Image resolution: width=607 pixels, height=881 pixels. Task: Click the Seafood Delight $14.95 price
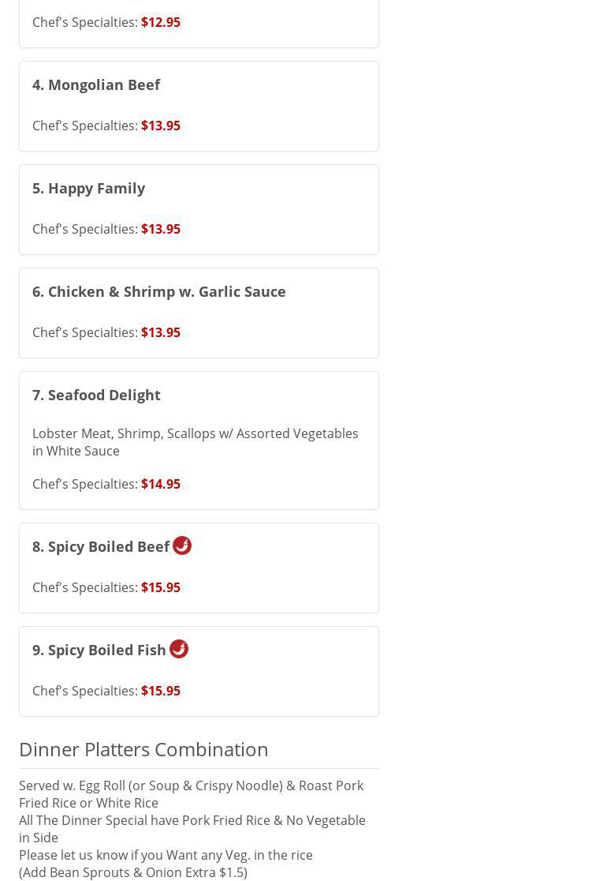160,484
